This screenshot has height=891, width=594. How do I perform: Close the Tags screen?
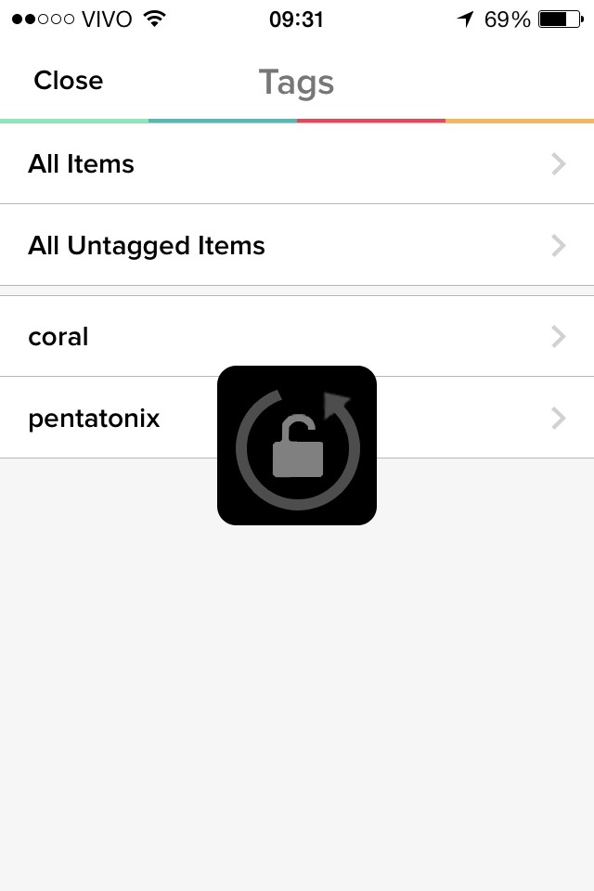pos(68,81)
